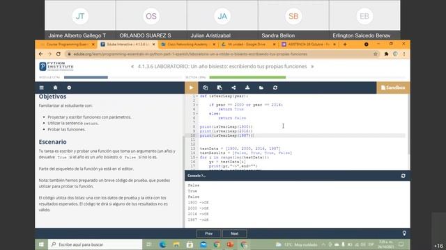Run the Python code with play button
Image resolution: width=446 pixels, height=250 pixels.
(191, 87)
